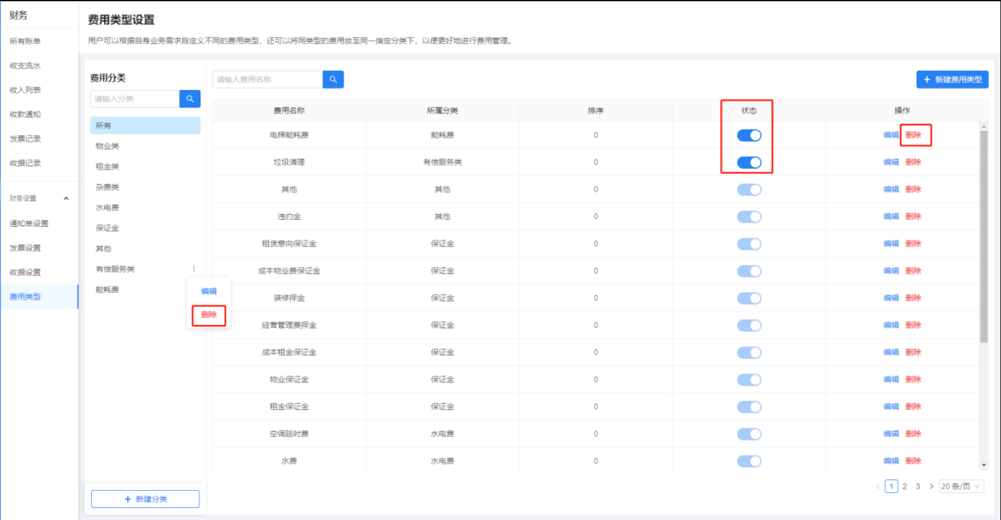Viewport: 1001px width, 520px height.
Task: Select 保证金 category in 费用分类 list
Action: coord(107,228)
